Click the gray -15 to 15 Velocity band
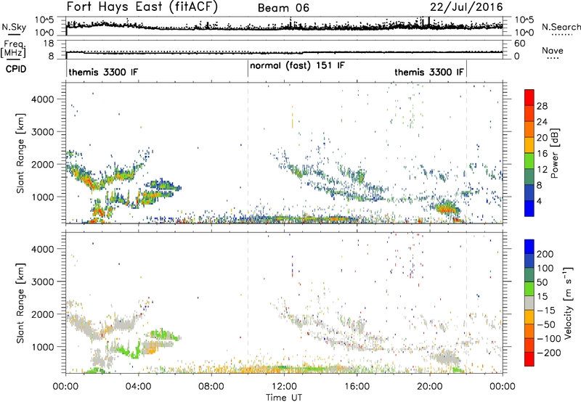 click(529, 303)
